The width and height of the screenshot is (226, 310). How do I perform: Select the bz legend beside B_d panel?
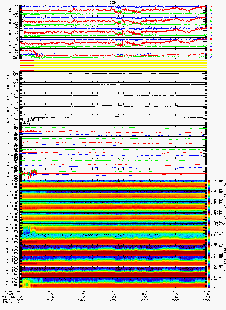[x=211, y=17]
